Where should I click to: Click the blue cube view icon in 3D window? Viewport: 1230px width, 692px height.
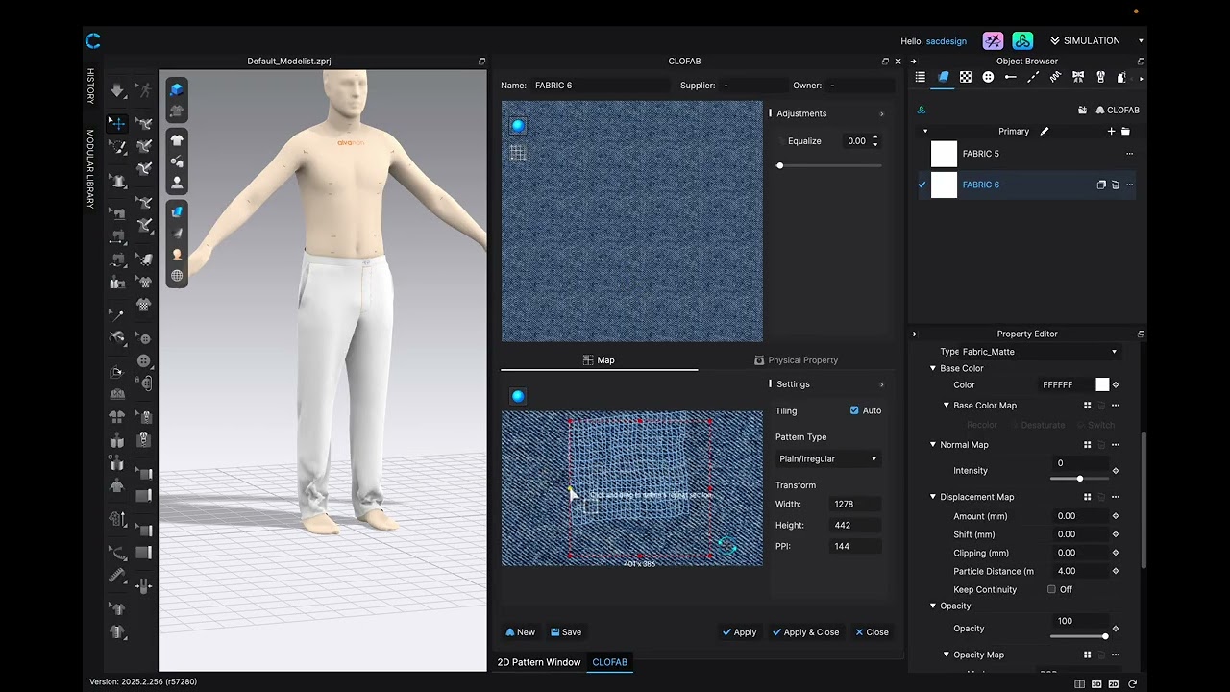coord(177,89)
